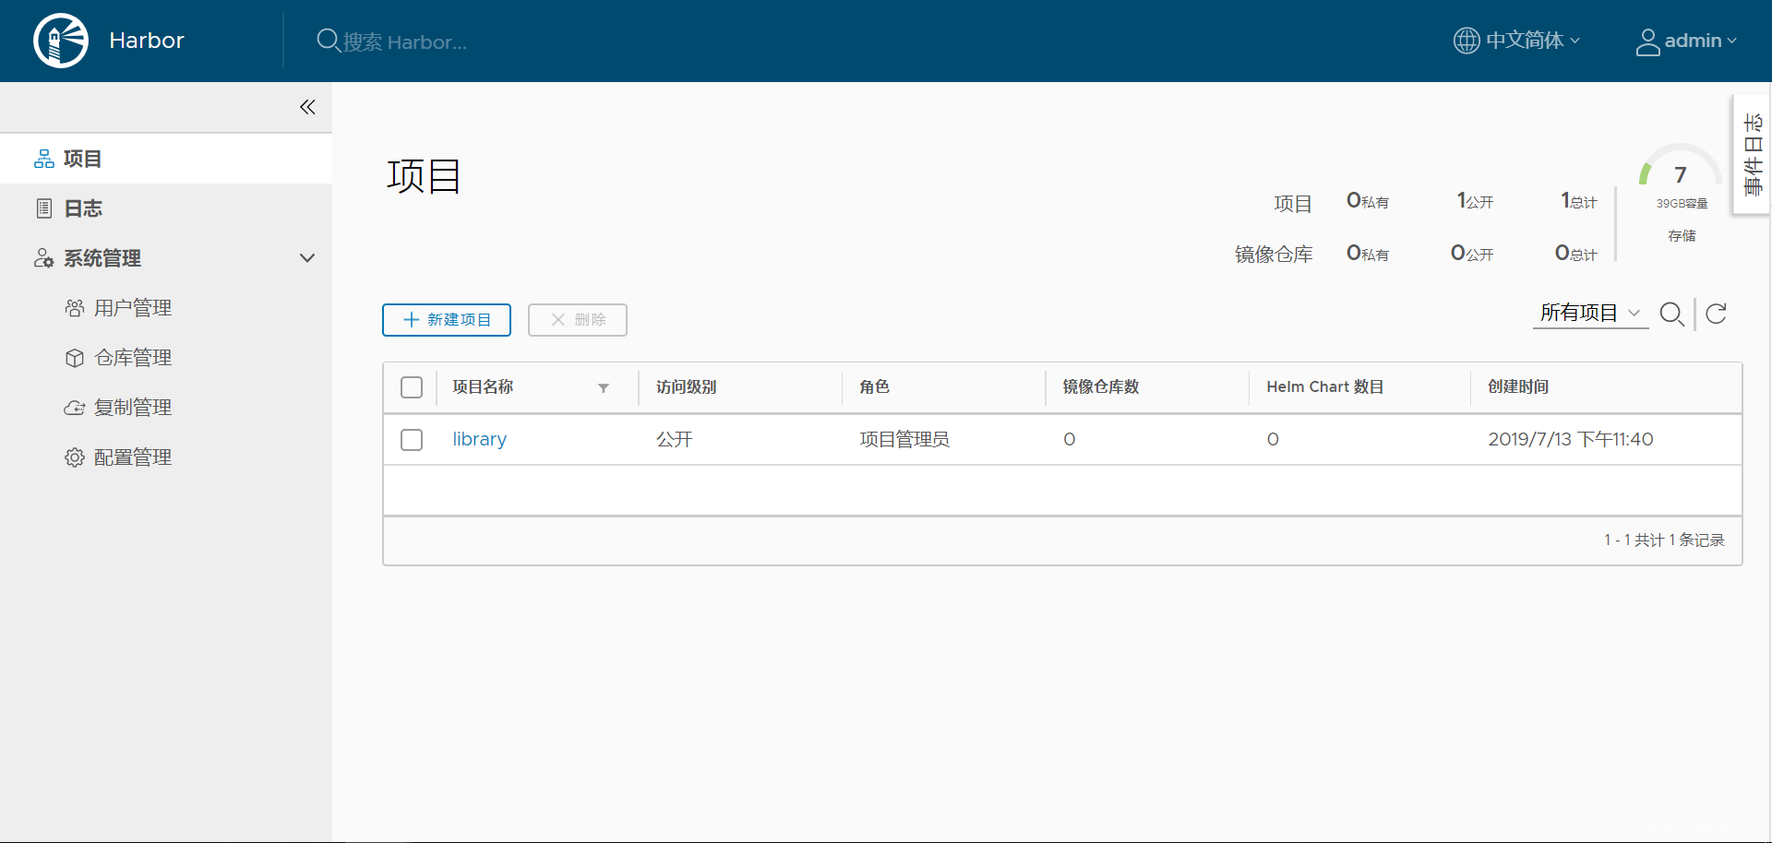Refresh the project list
The width and height of the screenshot is (1772, 843).
pos(1717,315)
